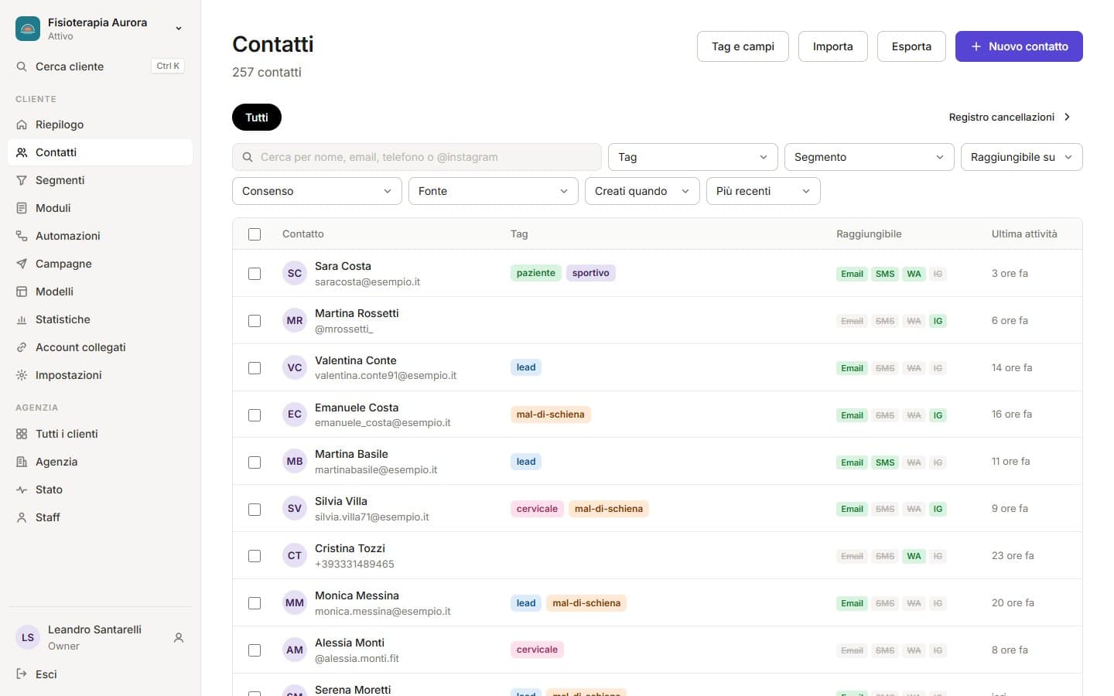Click the profile icon beside Leandro Santarelli
Image resolution: width=1114 pixels, height=696 pixels.
pos(179,638)
